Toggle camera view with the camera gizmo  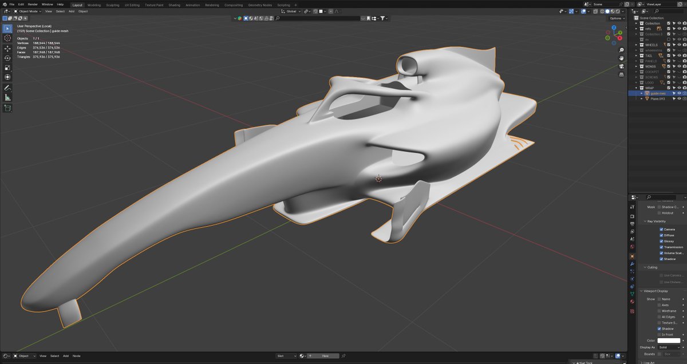click(621, 66)
